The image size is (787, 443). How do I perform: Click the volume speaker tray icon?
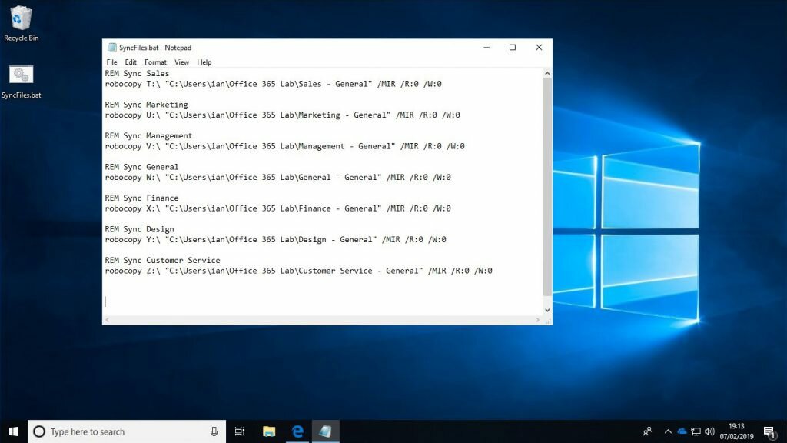pos(709,431)
